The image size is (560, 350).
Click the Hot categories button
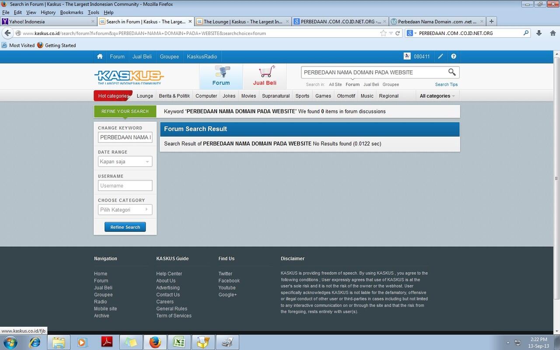pyautogui.click(x=113, y=96)
